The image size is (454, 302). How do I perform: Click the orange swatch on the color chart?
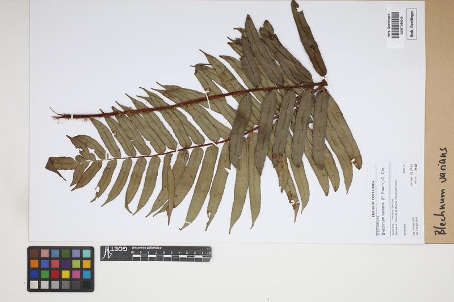[x=35, y=264]
